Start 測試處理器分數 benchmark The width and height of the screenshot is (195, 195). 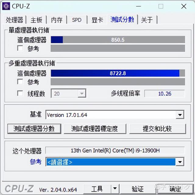point(34,129)
